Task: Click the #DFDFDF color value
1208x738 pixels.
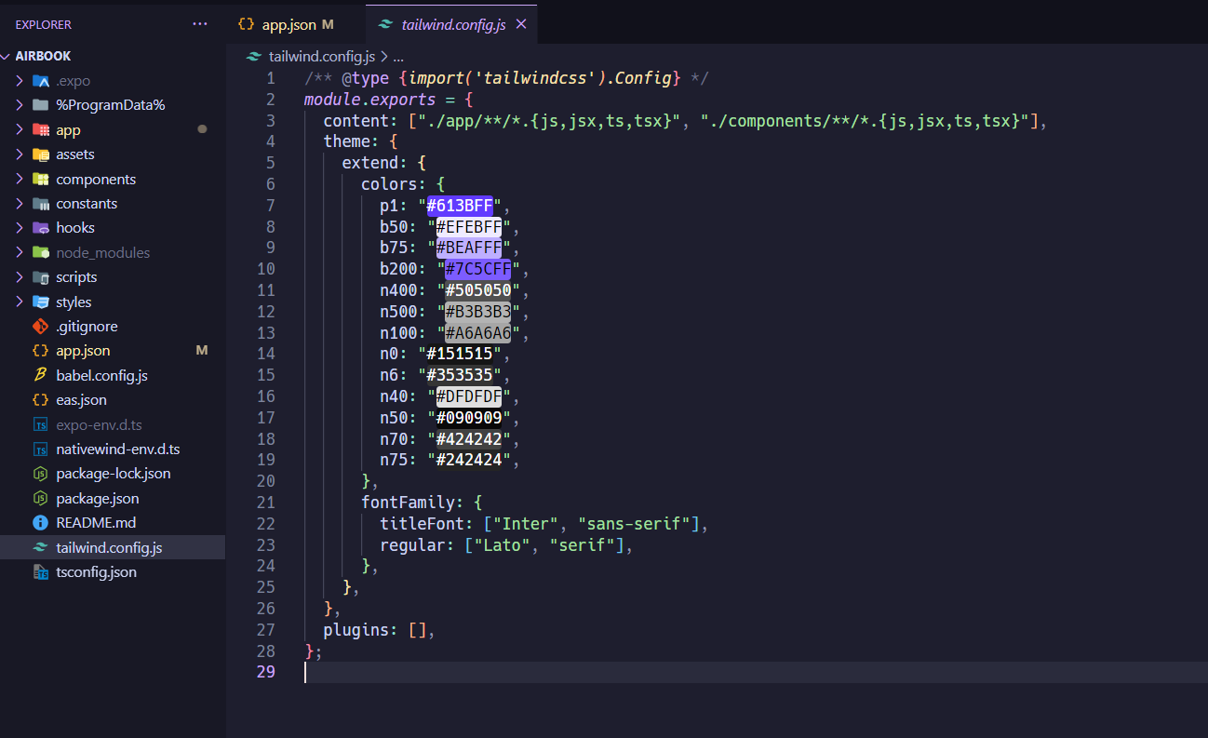Action: pos(469,397)
